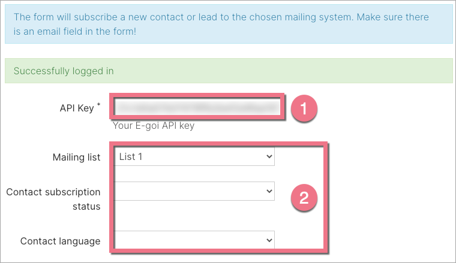Open the Contact language dropdown

194,240
